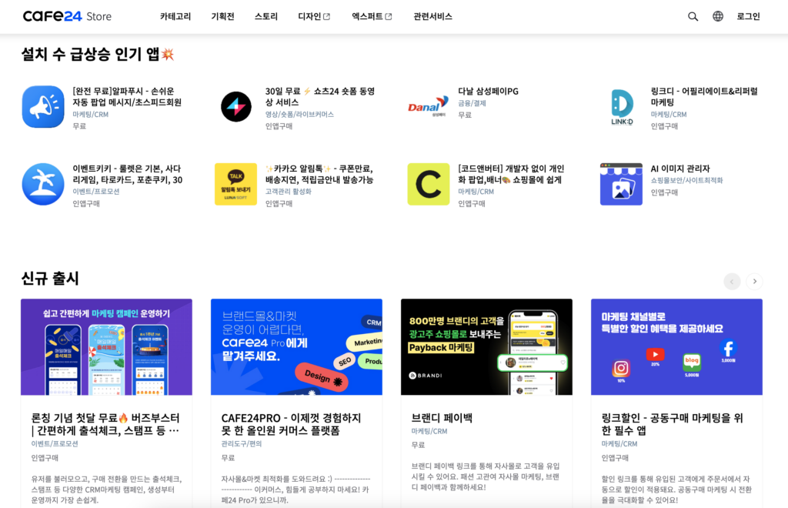Open the 코드앤버터 yellow C icon
Viewport: 788px width, 508px height.
428,184
